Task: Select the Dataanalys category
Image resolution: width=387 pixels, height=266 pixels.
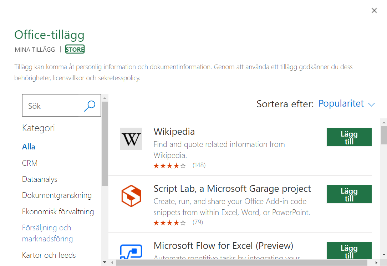Action: tap(40, 179)
